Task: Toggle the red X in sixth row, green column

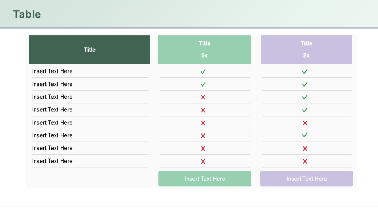Action: 203,135
